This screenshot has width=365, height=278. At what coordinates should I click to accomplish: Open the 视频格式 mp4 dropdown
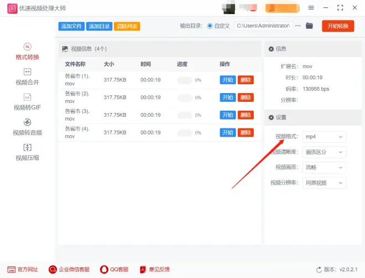click(x=324, y=137)
